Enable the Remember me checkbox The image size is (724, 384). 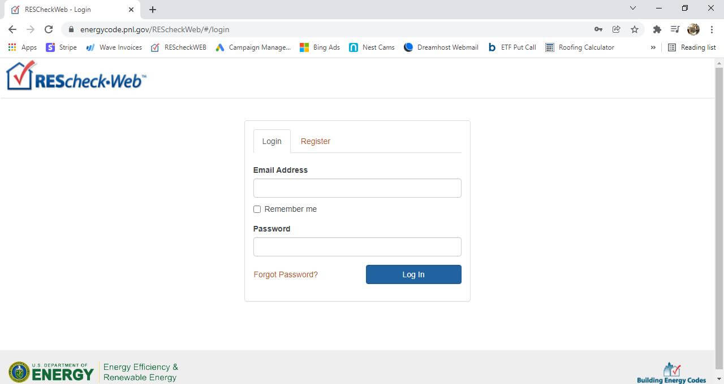(257, 210)
